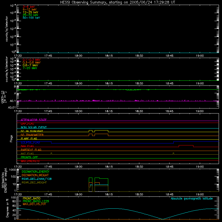222x222 pixels.
Task: Click the Flags axis label
Action: [11, 138]
